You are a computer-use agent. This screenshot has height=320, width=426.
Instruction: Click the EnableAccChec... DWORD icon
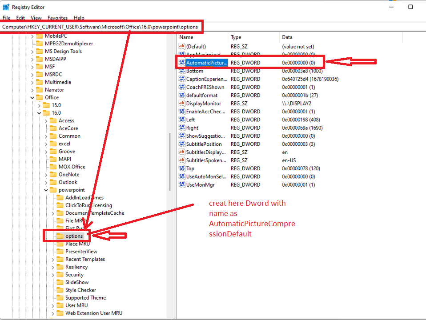coord(182,112)
